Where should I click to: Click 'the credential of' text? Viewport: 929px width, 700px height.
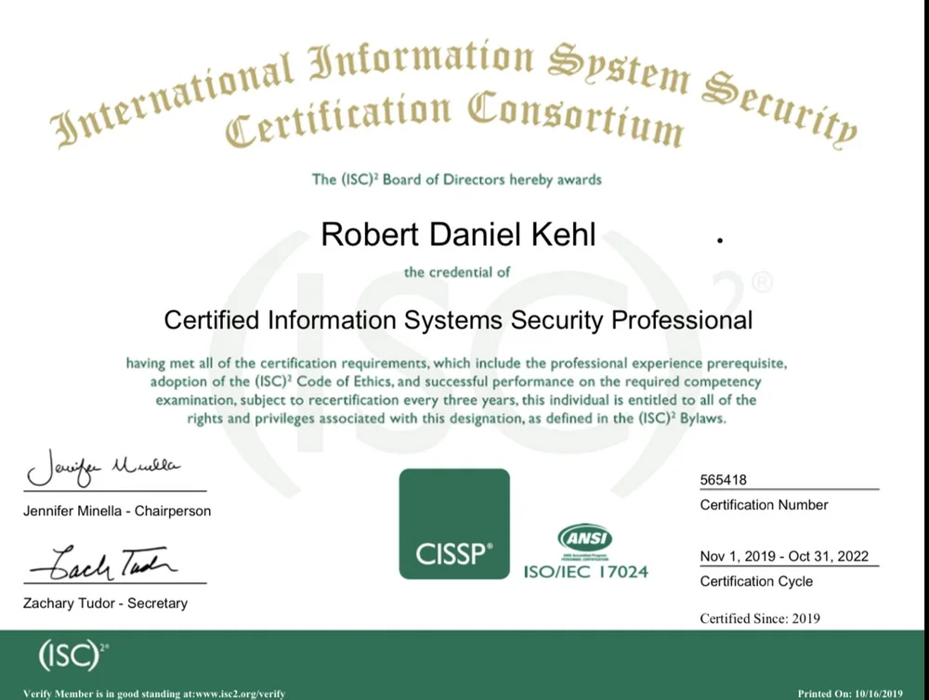457,272
